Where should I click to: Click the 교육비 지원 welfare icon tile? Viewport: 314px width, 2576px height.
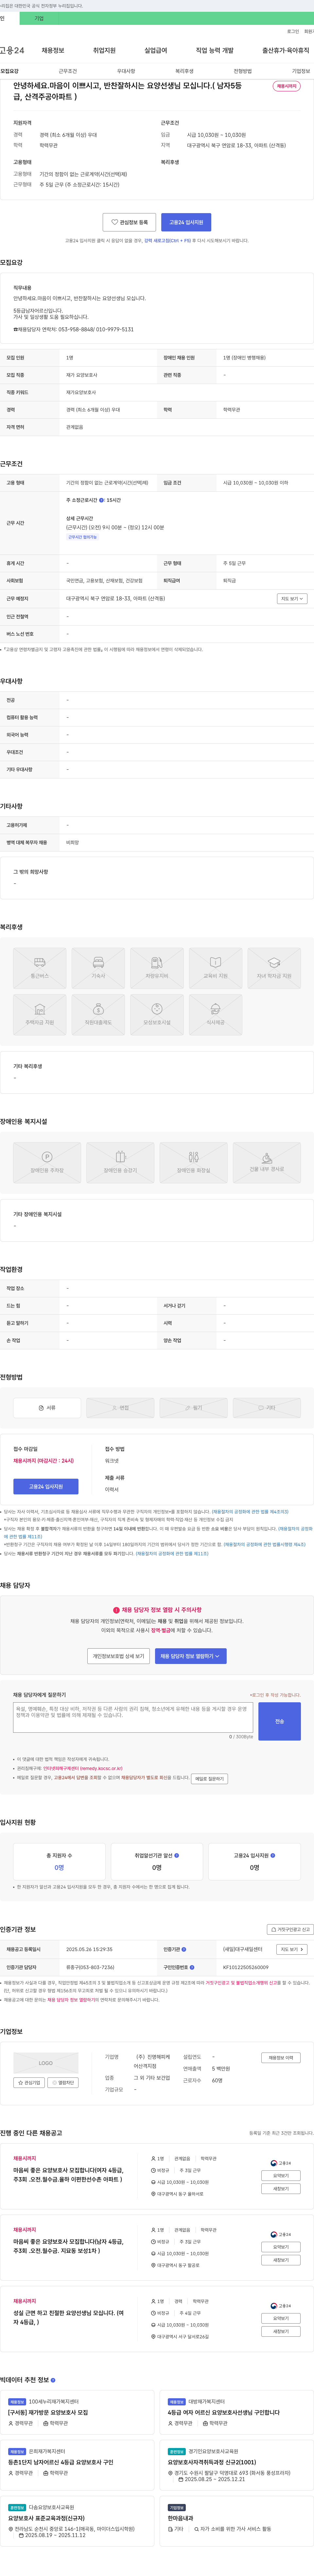[215, 968]
